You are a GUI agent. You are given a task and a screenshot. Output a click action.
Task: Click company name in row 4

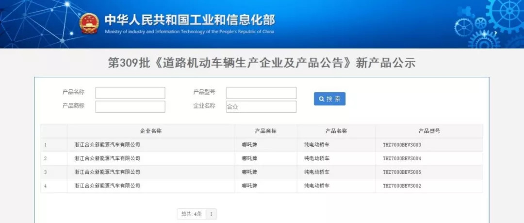point(107,186)
